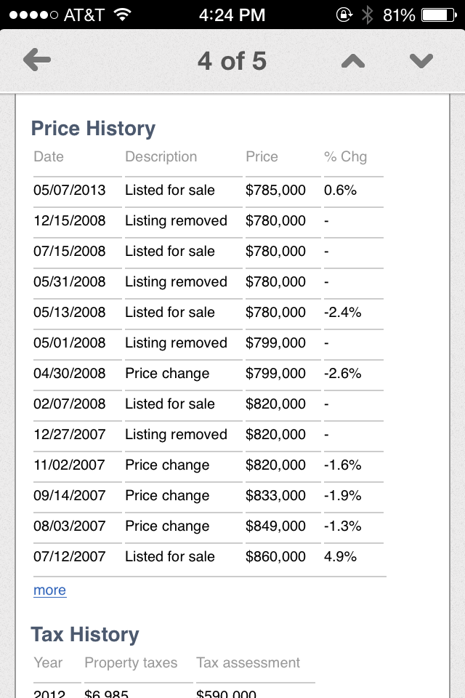Screen dimensions: 465x698
Task: Go to previous message with up chevron
Action: click(353, 61)
